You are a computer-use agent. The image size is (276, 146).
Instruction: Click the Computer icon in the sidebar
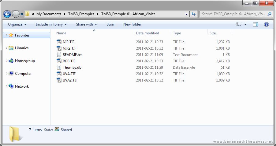11,74
